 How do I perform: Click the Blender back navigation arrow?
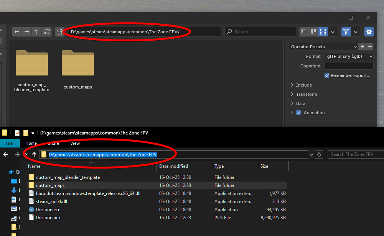(x=17, y=32)
